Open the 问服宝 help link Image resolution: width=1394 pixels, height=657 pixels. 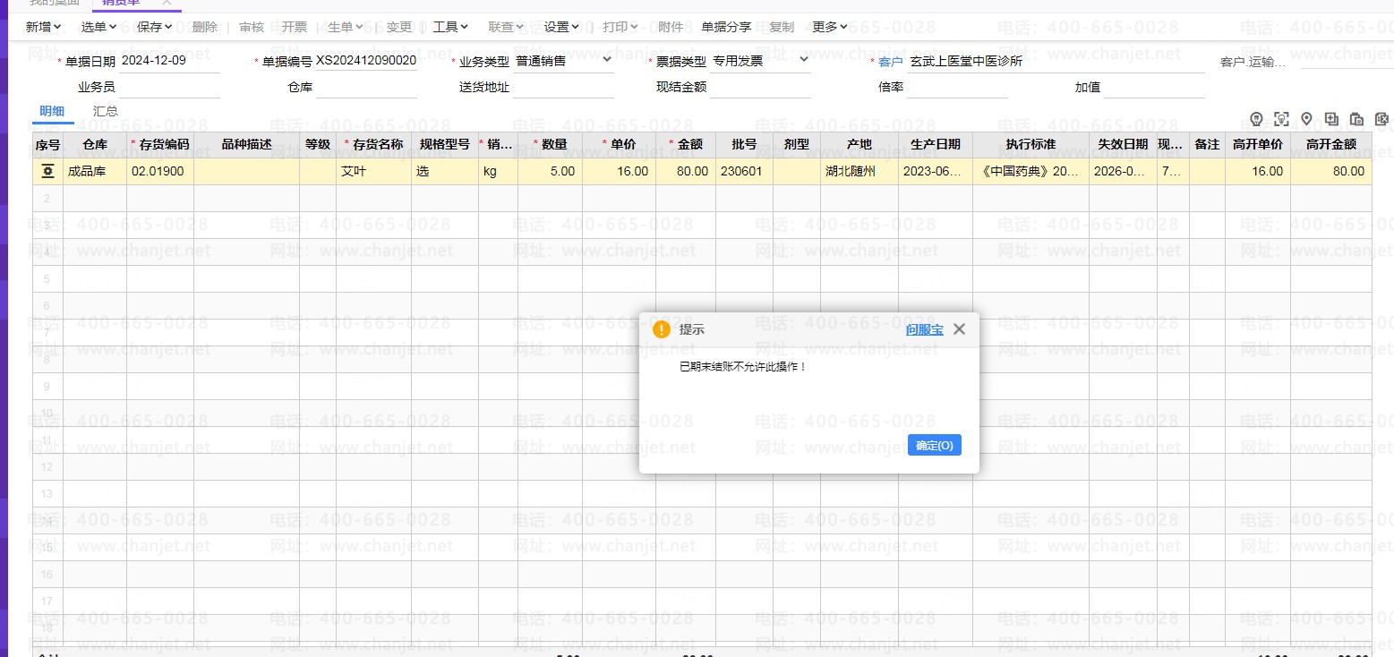tap(924, 329)
